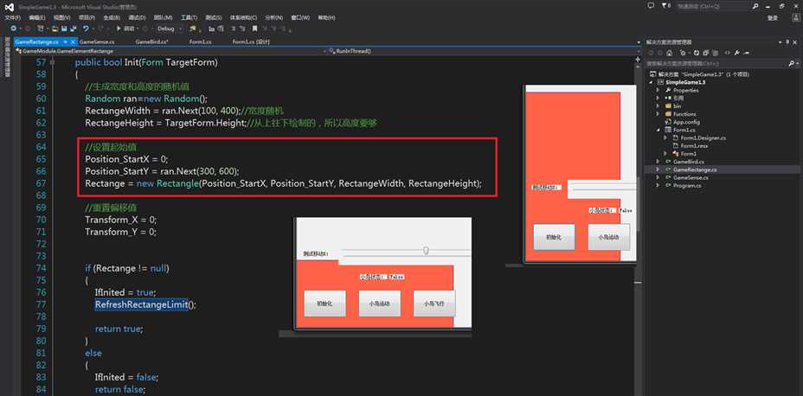This screenshot has height=396, width=803.
Task: Click 'Position_StartX = 0;' on line 65
Action: coord(126,159)
